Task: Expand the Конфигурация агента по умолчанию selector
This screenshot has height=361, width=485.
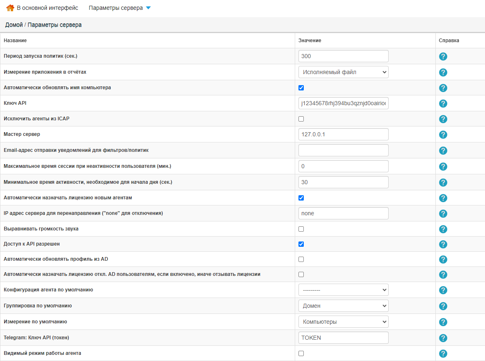Action: pyautogui.click(x=343, y=289)
